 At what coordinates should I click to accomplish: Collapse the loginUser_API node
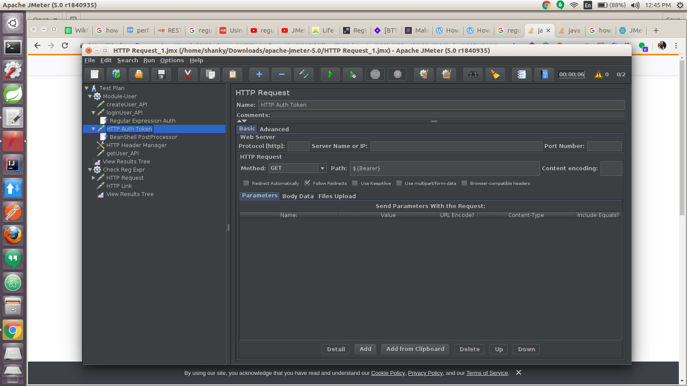[94, 113]
